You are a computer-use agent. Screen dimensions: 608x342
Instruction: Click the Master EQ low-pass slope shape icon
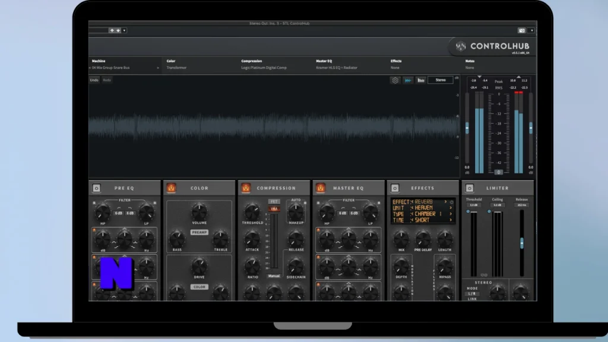(x=354, y=208)
